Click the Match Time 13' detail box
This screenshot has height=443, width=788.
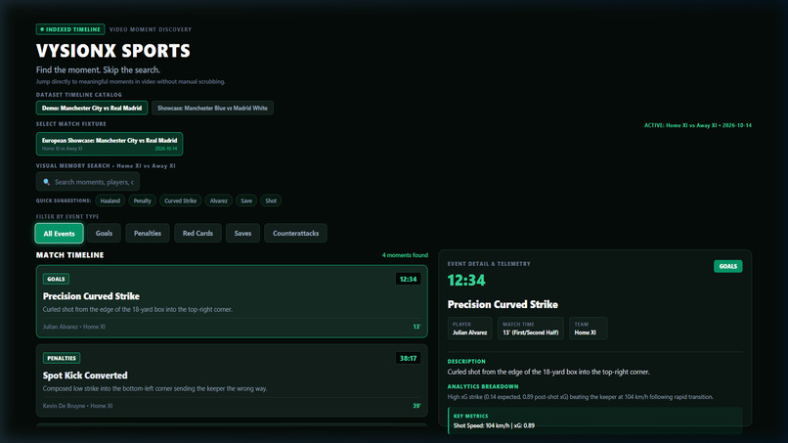tap(531, 329)
